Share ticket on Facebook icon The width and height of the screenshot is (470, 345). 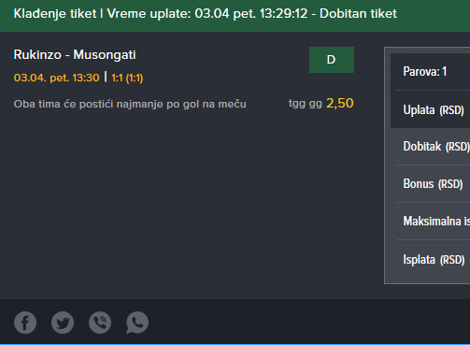pyautogui.click(x=25, y=323)
